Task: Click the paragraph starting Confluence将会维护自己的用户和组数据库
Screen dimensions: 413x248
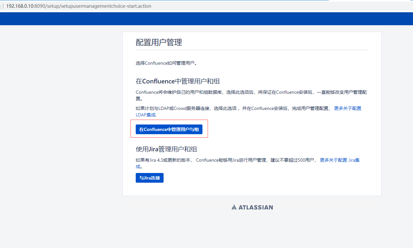Action: pos(251,95)
